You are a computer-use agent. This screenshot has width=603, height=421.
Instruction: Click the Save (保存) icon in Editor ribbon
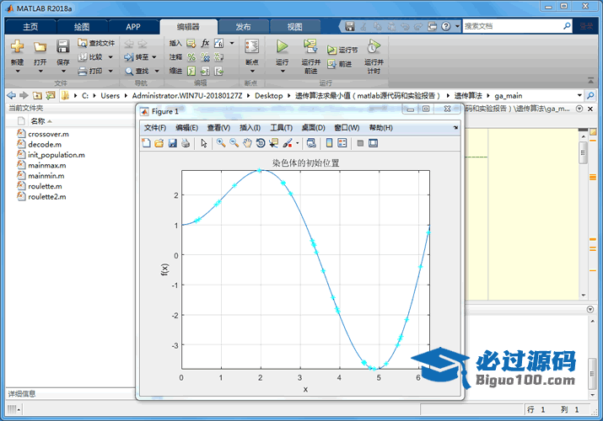(x=63, y=47)
